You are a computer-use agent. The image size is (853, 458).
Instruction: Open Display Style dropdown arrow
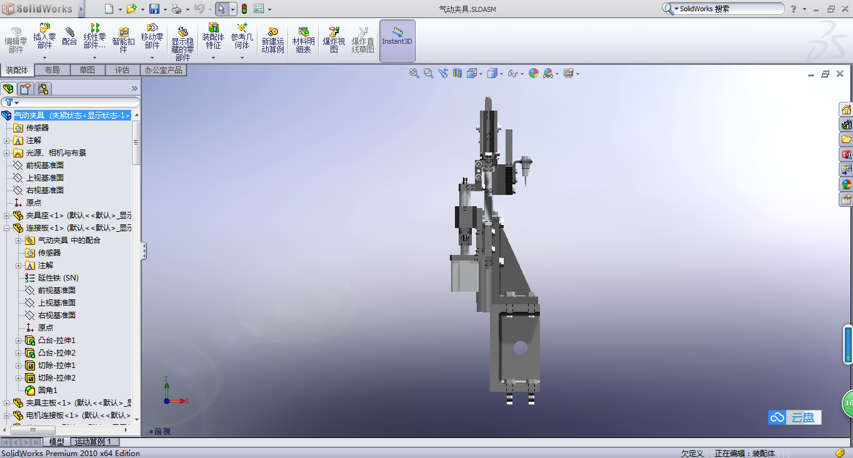click(501, 74)
